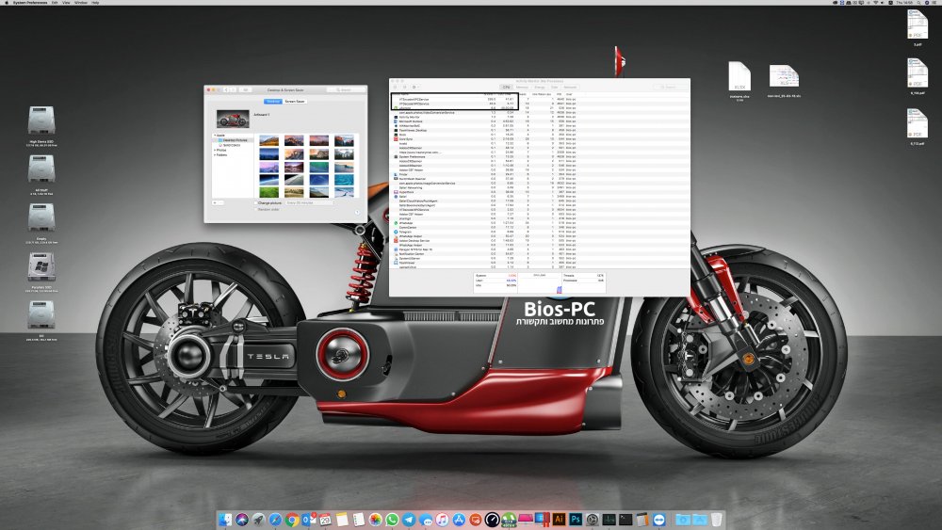Toggle the Random order checkbox
This screenshot has width=942, height=530.
click(256, 210)
